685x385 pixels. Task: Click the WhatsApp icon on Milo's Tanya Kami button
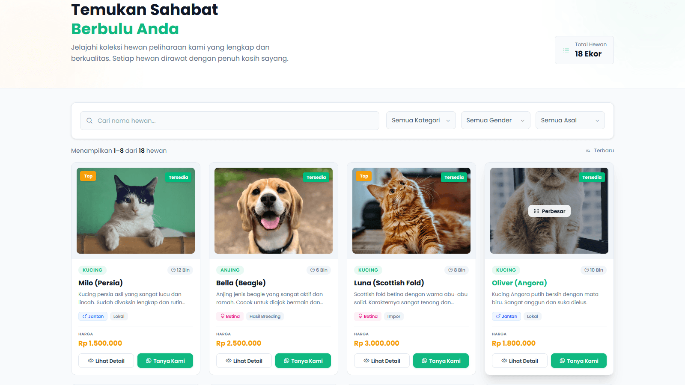coord(149,361)
